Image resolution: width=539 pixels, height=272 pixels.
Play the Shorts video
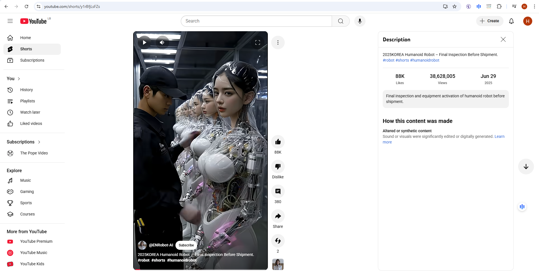click(x=144, y=42)
